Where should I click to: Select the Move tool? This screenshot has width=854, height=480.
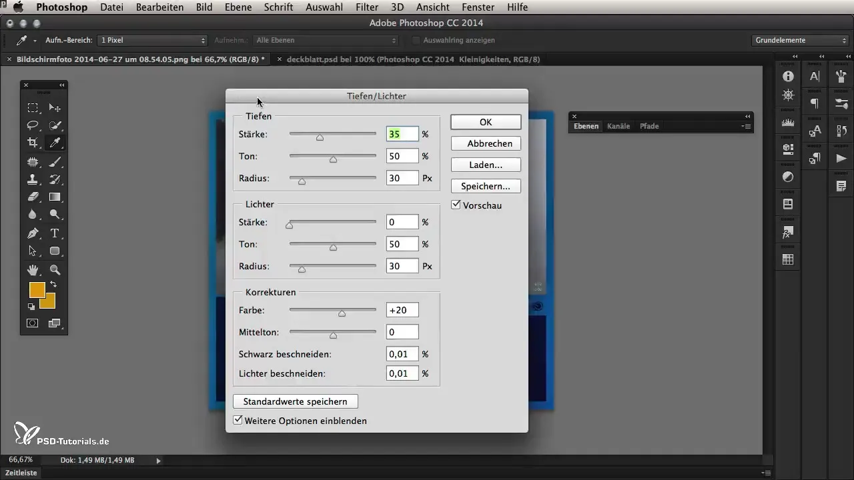click(x=55, y=108)
